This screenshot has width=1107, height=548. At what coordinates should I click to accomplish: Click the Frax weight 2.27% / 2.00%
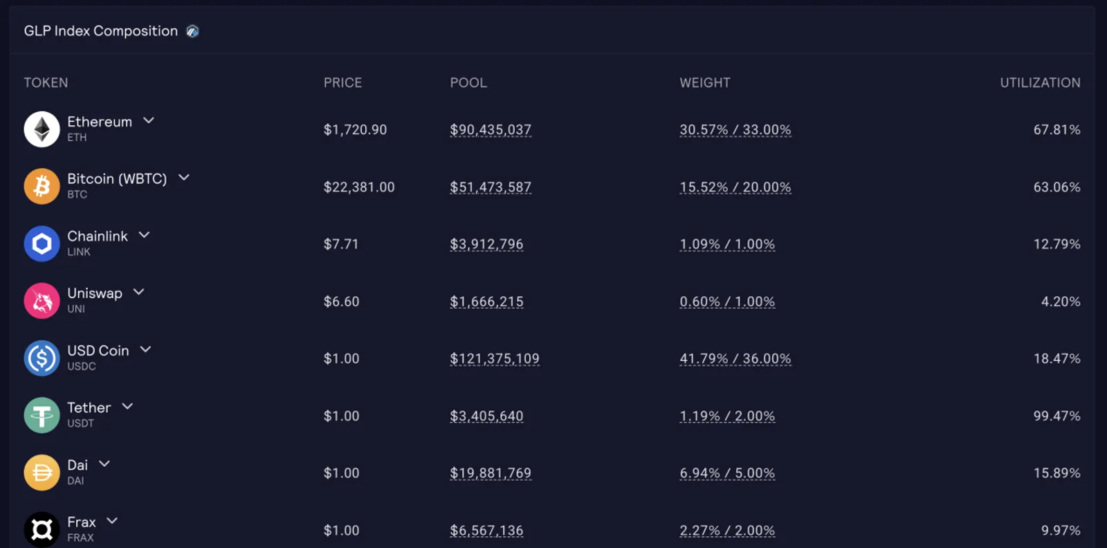click(727, 531)
